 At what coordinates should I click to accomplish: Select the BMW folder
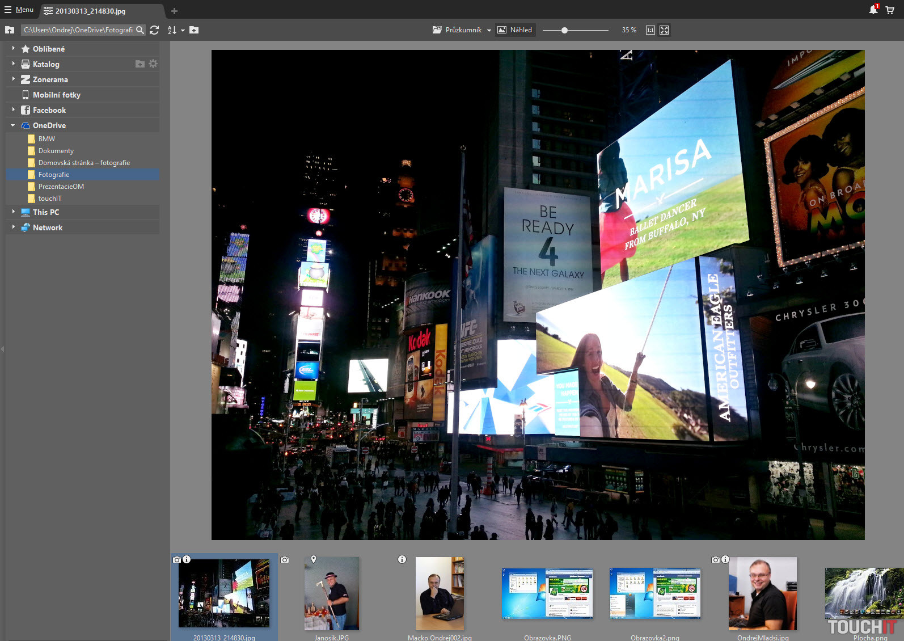click(x=47, y=139)
